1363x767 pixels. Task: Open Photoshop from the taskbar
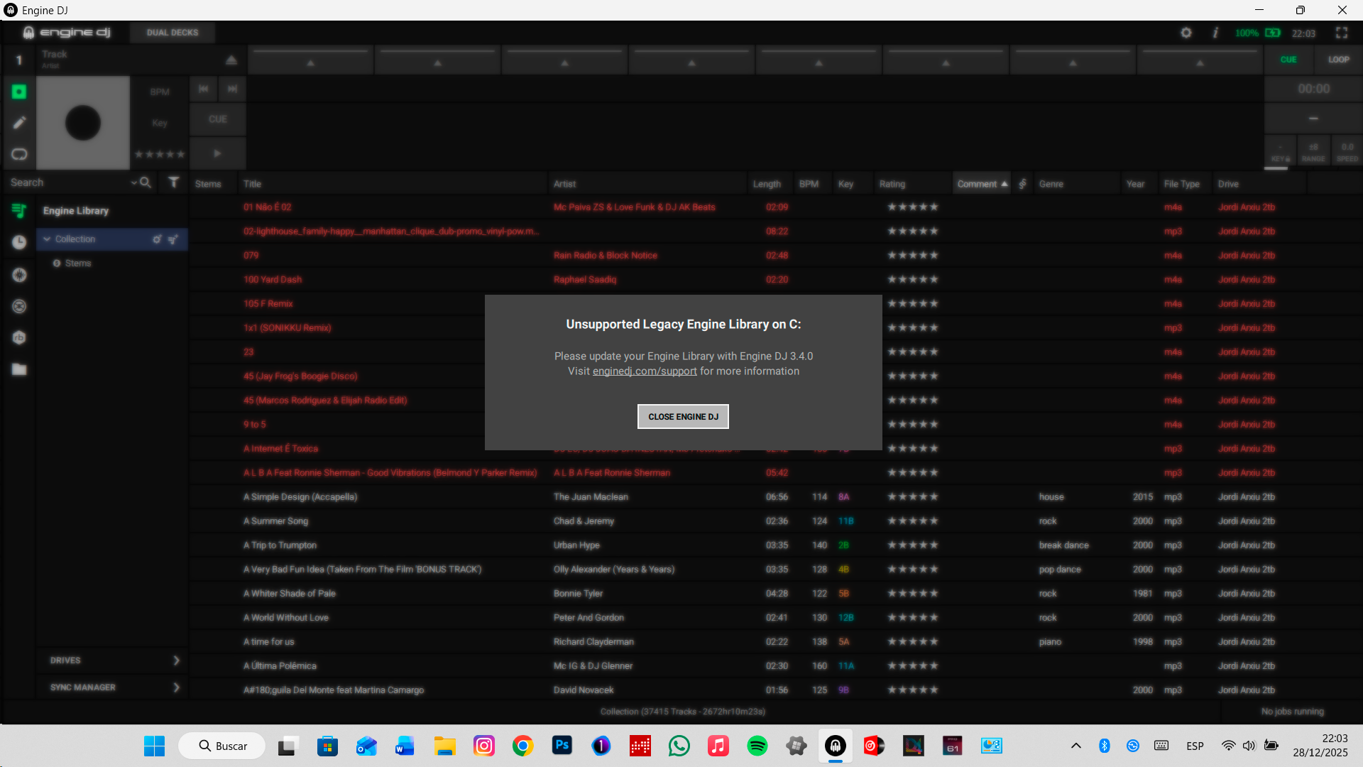pos(562,746)
